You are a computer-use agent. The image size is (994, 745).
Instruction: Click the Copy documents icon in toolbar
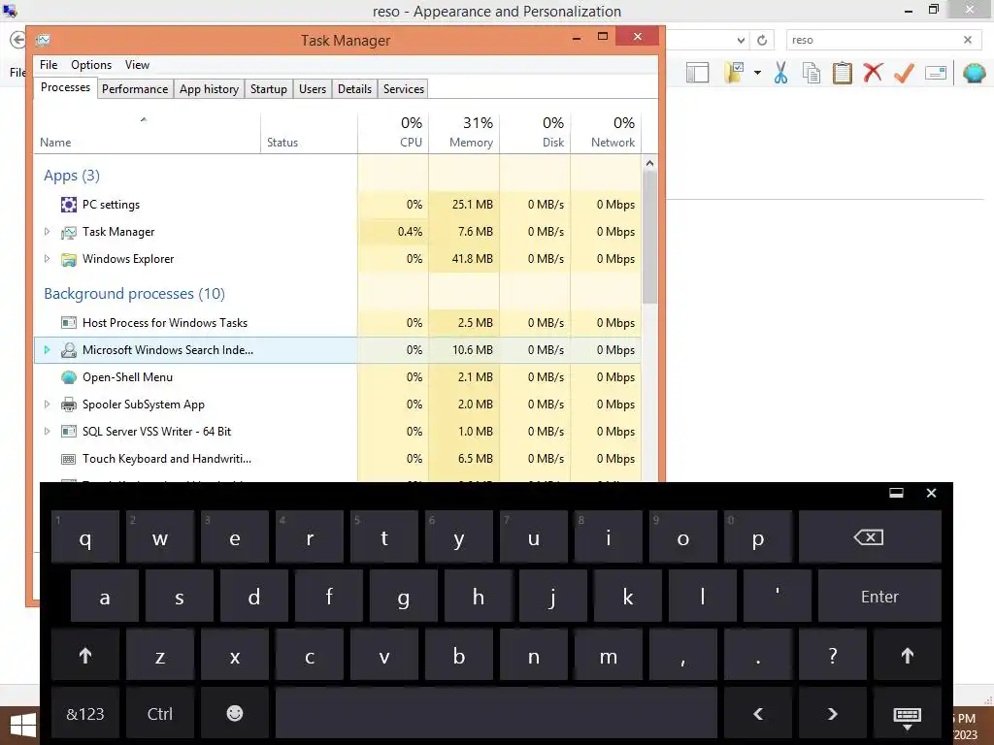click(812, 73)
